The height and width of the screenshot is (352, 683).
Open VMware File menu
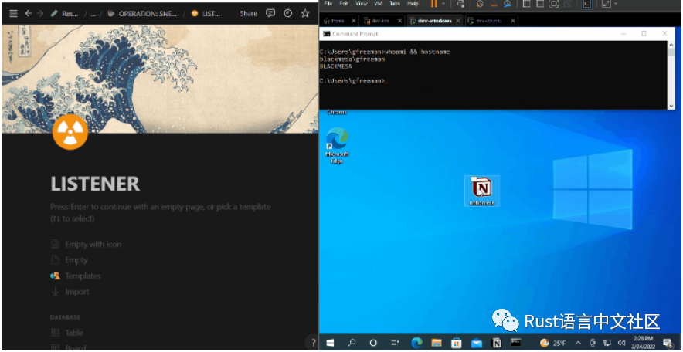328,4
